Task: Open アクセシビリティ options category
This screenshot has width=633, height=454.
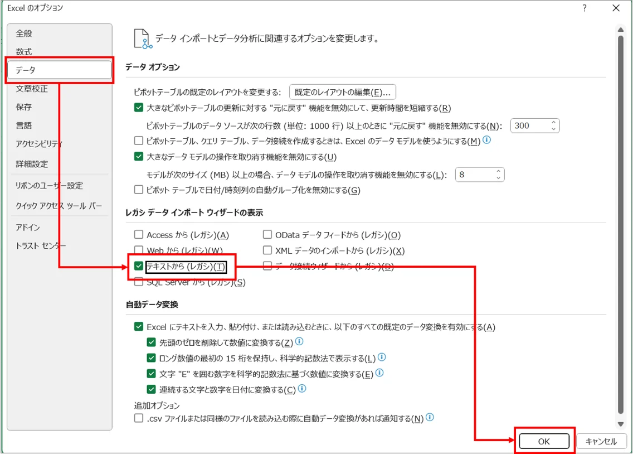Action: (x=59, y=144)
